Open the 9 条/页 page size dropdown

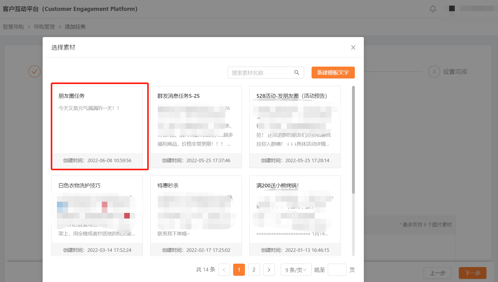296,270
